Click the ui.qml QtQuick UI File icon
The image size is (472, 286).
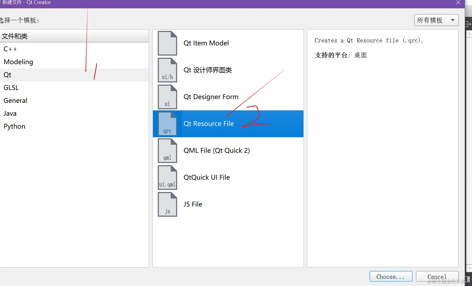tap(167, 178)
